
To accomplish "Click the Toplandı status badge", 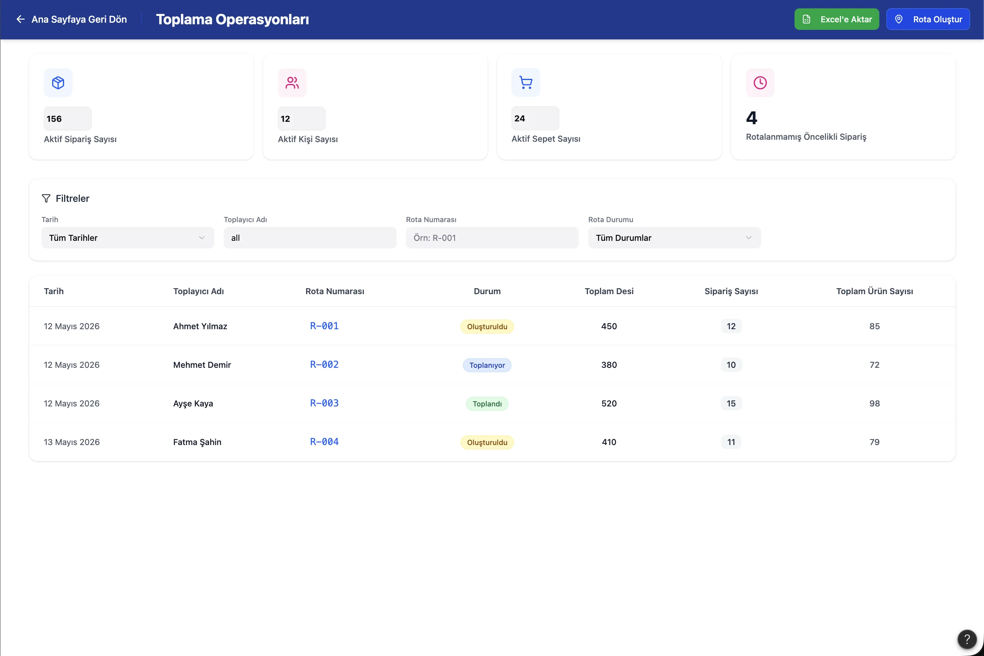I will click(x=487, y=404).
